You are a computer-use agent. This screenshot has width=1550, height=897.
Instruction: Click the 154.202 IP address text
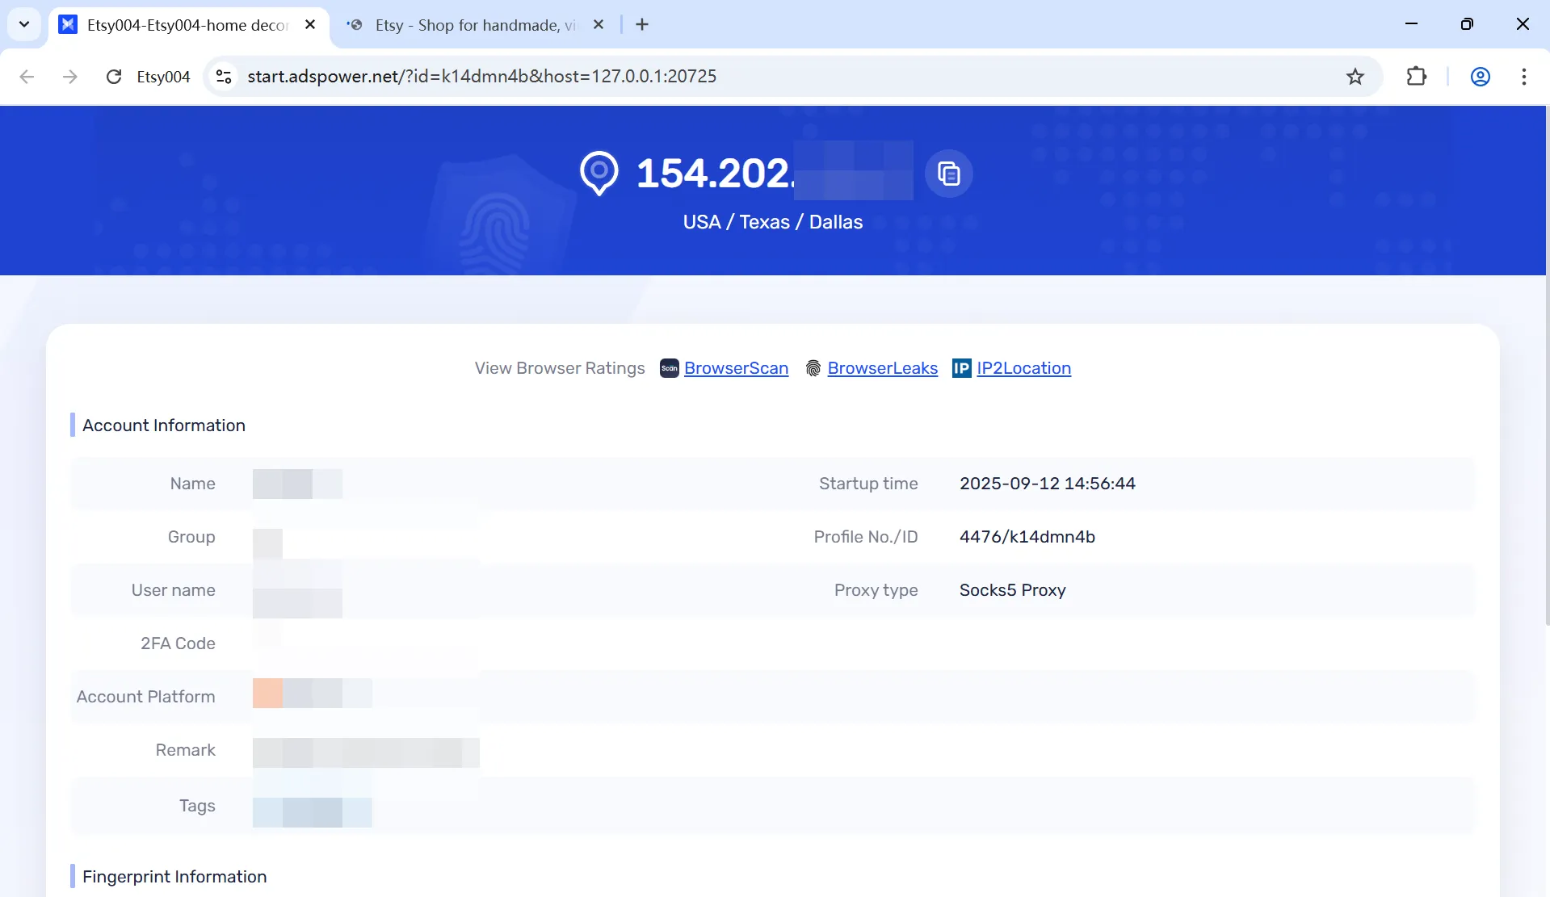click(x=714, y=173)
